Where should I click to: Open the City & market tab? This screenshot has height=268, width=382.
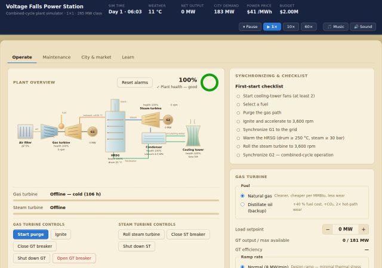(x=96, y=57)
